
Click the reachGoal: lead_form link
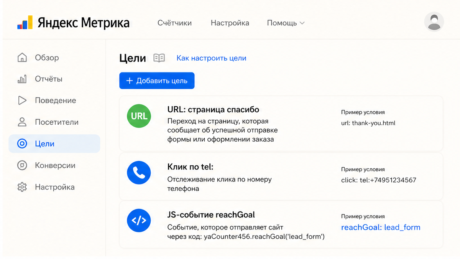tap(381, 227)
